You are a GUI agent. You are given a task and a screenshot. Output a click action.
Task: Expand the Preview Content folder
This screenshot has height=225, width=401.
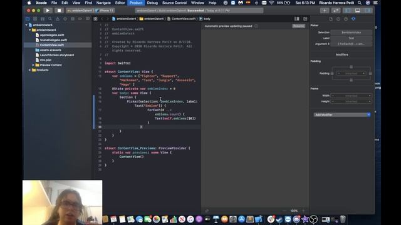pos(33,65)
